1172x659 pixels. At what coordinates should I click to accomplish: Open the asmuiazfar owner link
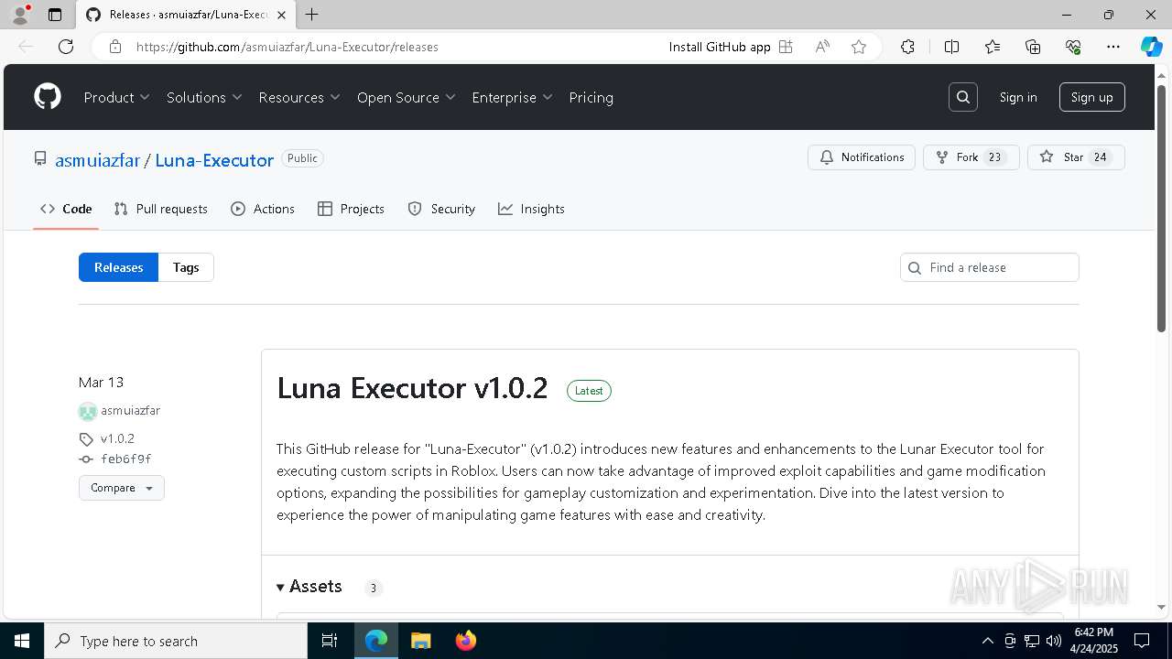[x=97, y=160]
